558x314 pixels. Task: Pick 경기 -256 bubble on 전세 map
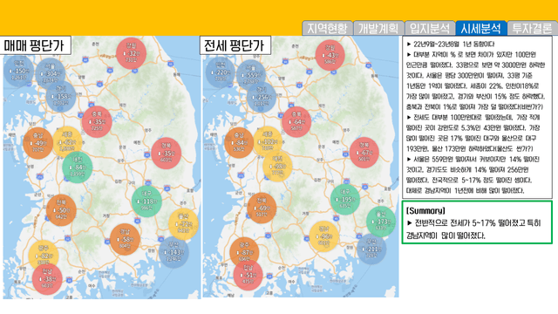(x=262, y=97)
